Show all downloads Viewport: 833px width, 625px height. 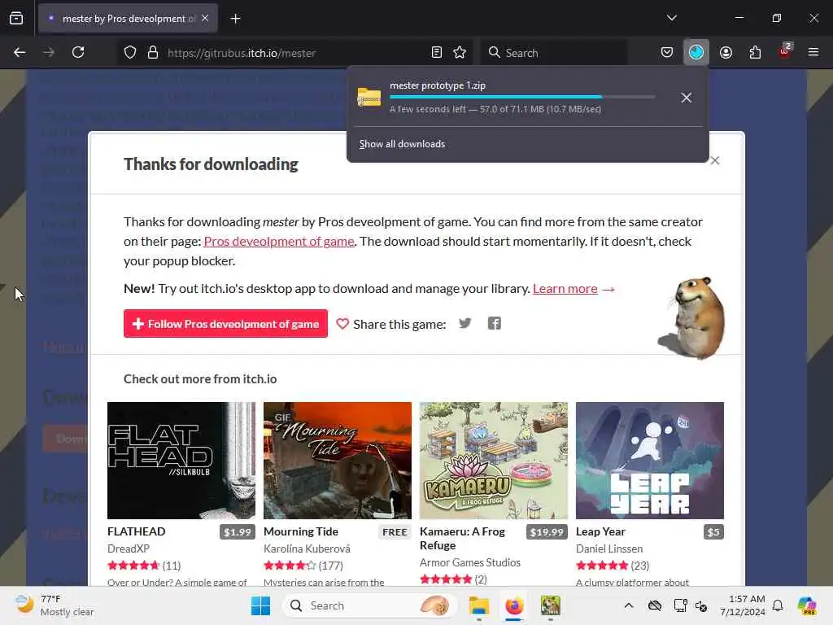point(402,144)
